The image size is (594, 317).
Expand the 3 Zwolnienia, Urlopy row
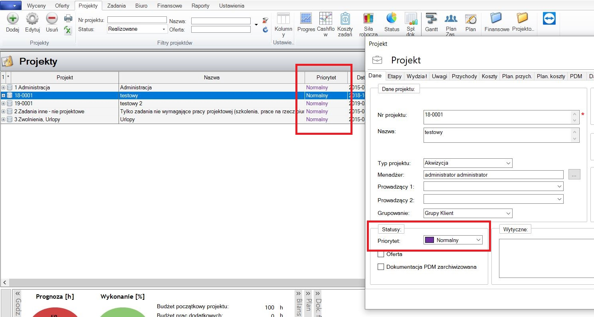click(x=4, y=119)
